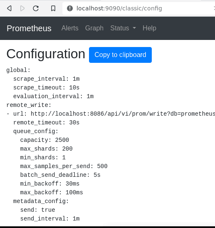Click the metadata_config: line
The height and width of the screenshot is (228, 215).
click(x=41, y=201)
